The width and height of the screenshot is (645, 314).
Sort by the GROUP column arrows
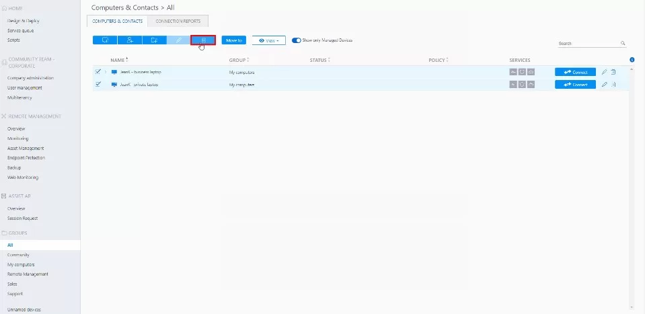coord(248,60)
